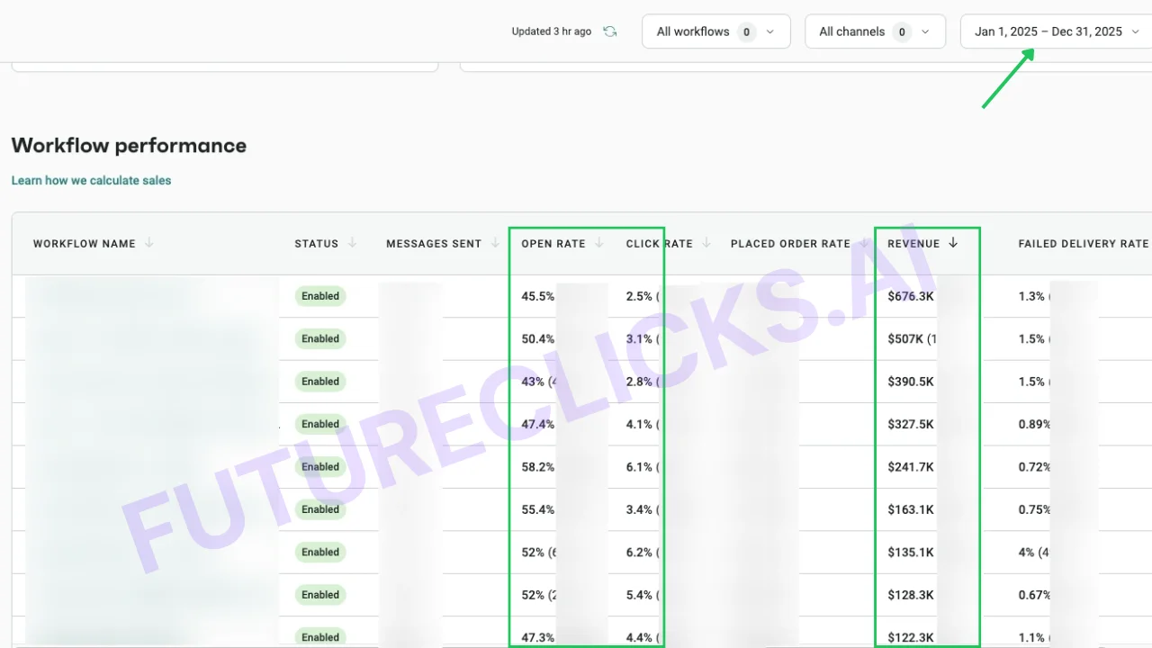The height and width of the screenshot is (648, 1152).
Task: Sort by Revenue arrow icon
Action: 953,243
